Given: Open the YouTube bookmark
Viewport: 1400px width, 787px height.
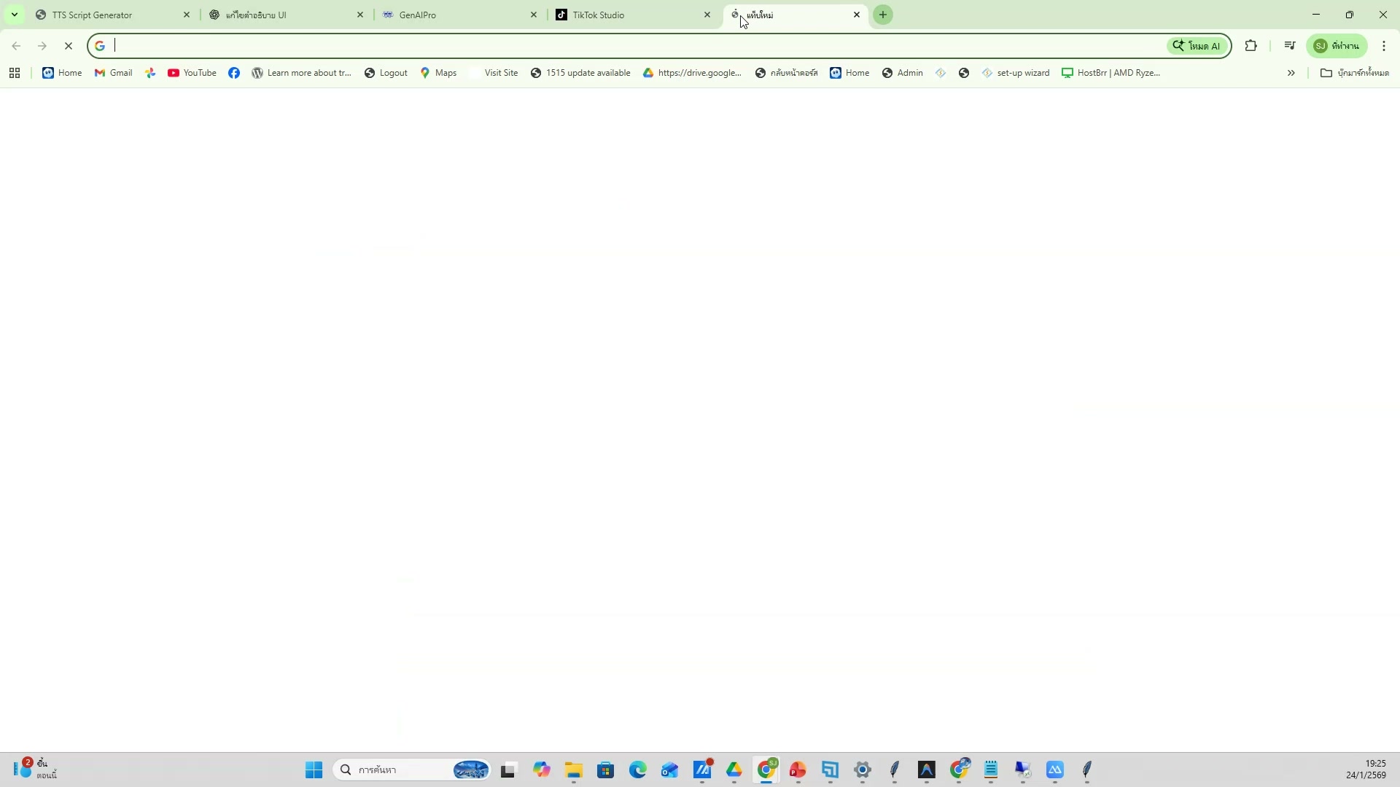Looking at the screenshot, I should coord(192,73).
